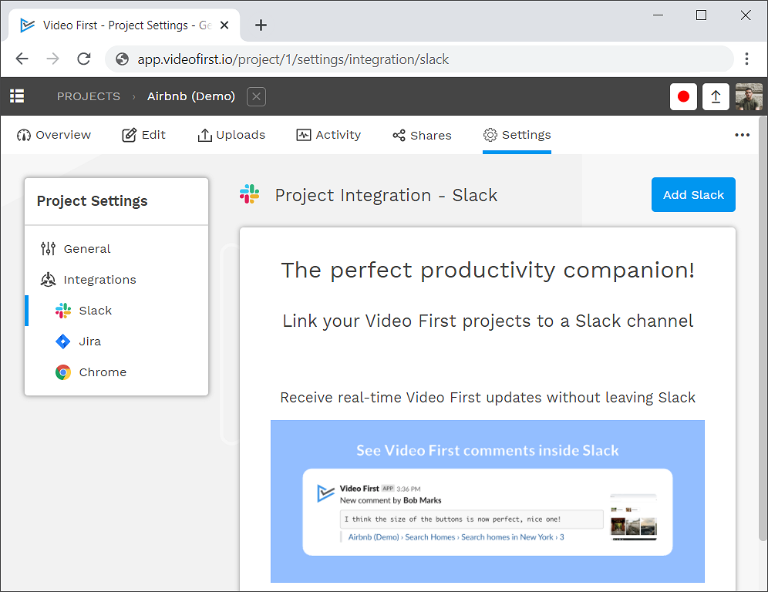The height and width of the screenshot is (592, 768).
Task: Open the user profile avatar
Action: click(748, 96)
